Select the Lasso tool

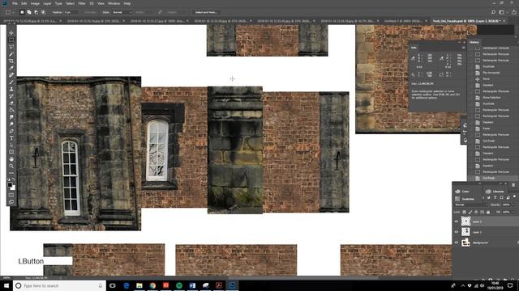[11, 47]
